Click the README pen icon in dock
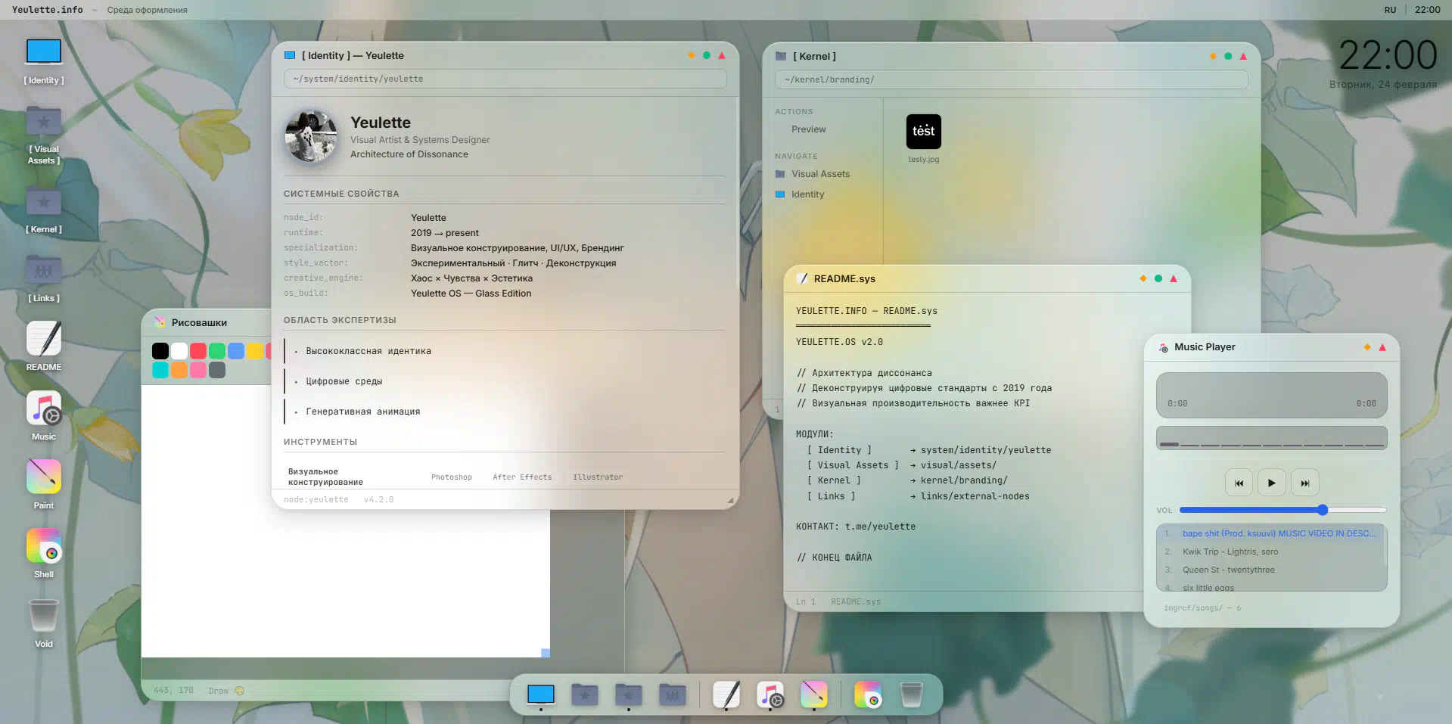 tap(726, 694)
